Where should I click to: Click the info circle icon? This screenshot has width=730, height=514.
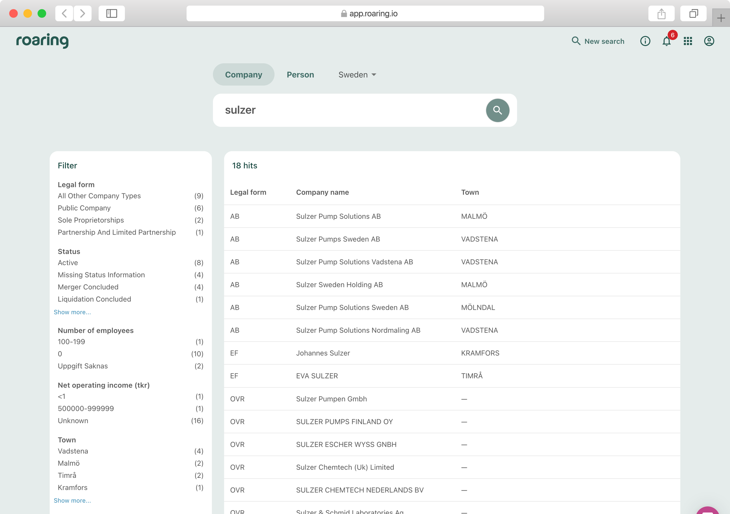[645, 41]
